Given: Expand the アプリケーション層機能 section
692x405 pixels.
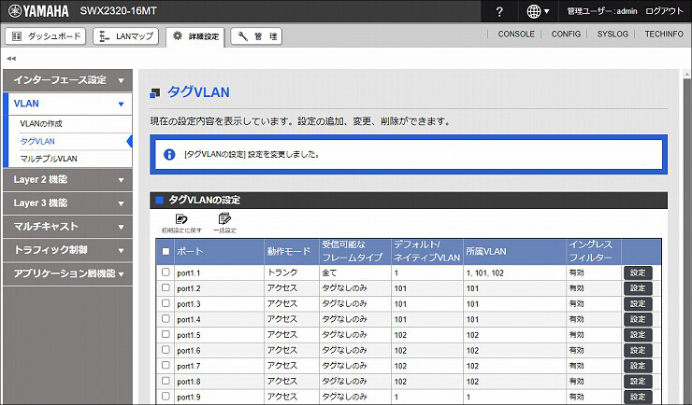Looking at the screenshot, I should 67,273.
